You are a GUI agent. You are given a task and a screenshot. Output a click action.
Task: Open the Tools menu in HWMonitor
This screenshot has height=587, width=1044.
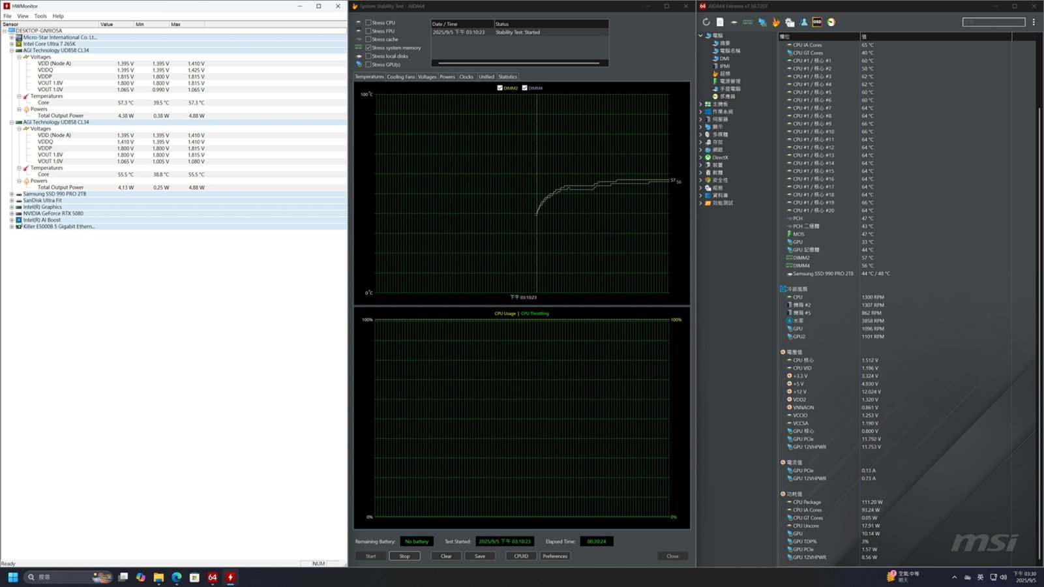40,16
